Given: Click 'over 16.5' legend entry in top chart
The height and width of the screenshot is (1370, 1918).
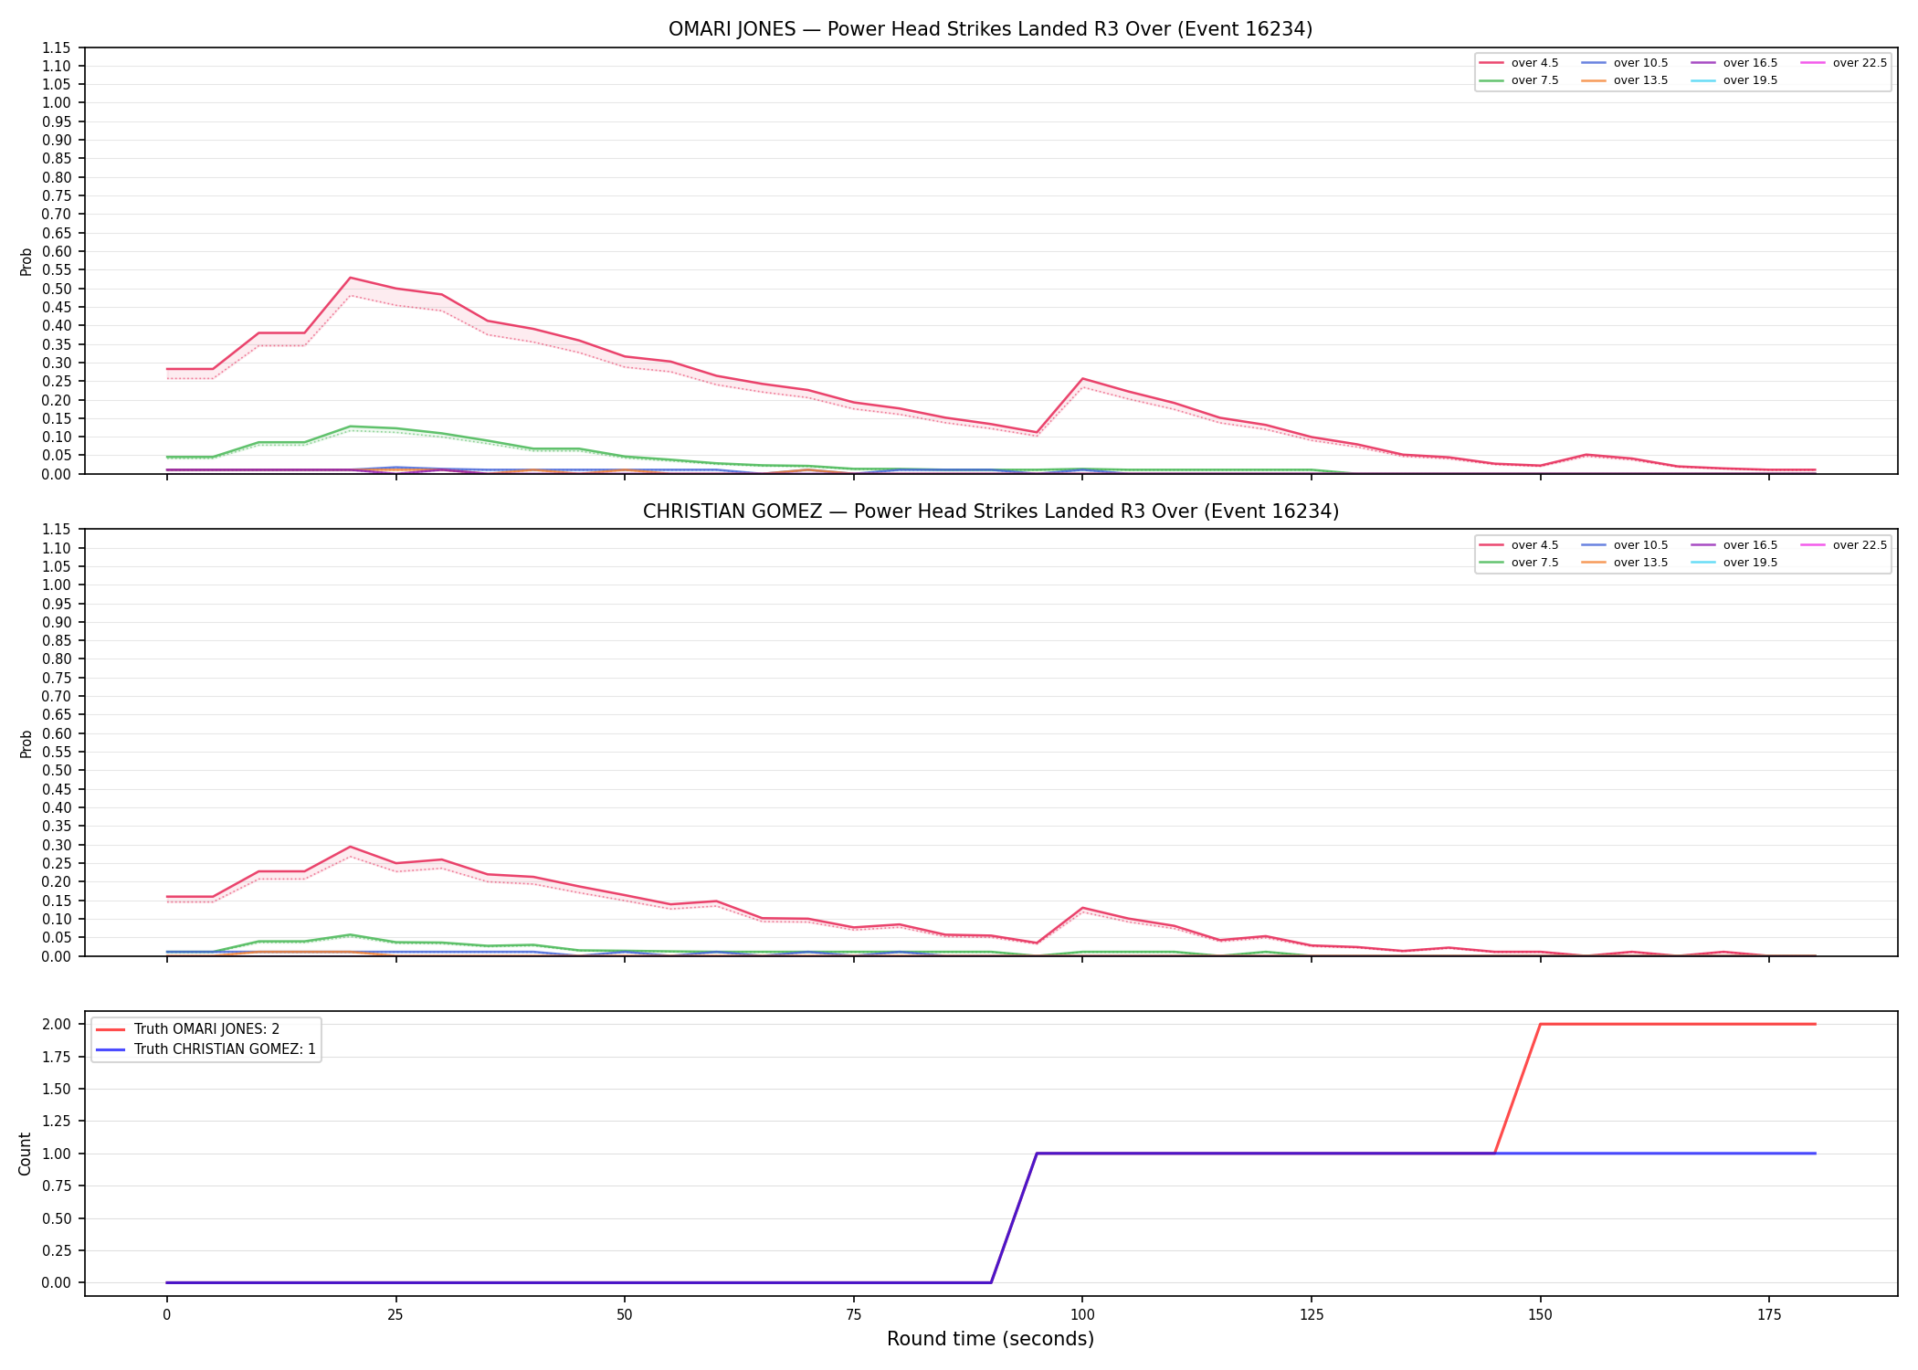Looking at the screenshot, I should pyautogui.click(x=1734, y=63).
